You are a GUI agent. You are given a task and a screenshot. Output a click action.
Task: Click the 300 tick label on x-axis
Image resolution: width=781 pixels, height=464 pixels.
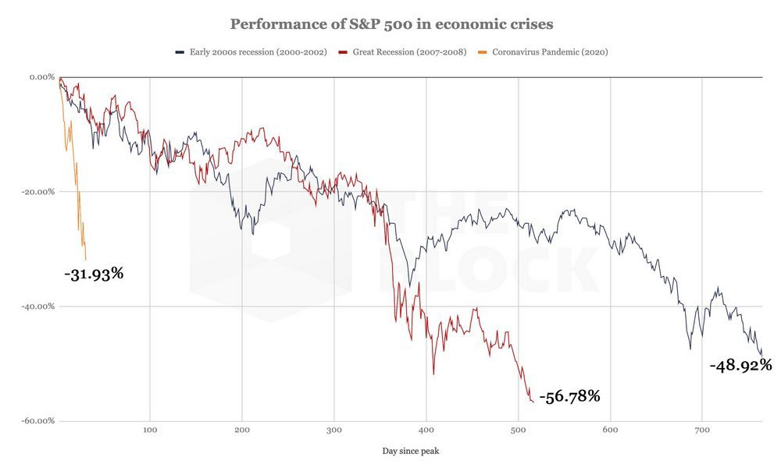point(334,429)
